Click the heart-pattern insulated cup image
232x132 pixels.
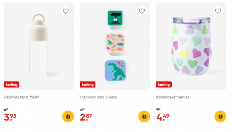pyautogui.click(x=191, y=46)
